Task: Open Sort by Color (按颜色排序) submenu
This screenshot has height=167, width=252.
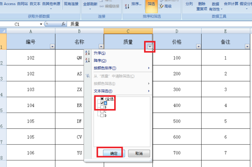Action: 118,68
